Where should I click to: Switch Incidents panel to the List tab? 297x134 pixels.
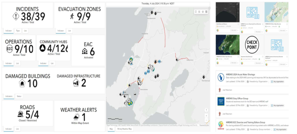25,31
